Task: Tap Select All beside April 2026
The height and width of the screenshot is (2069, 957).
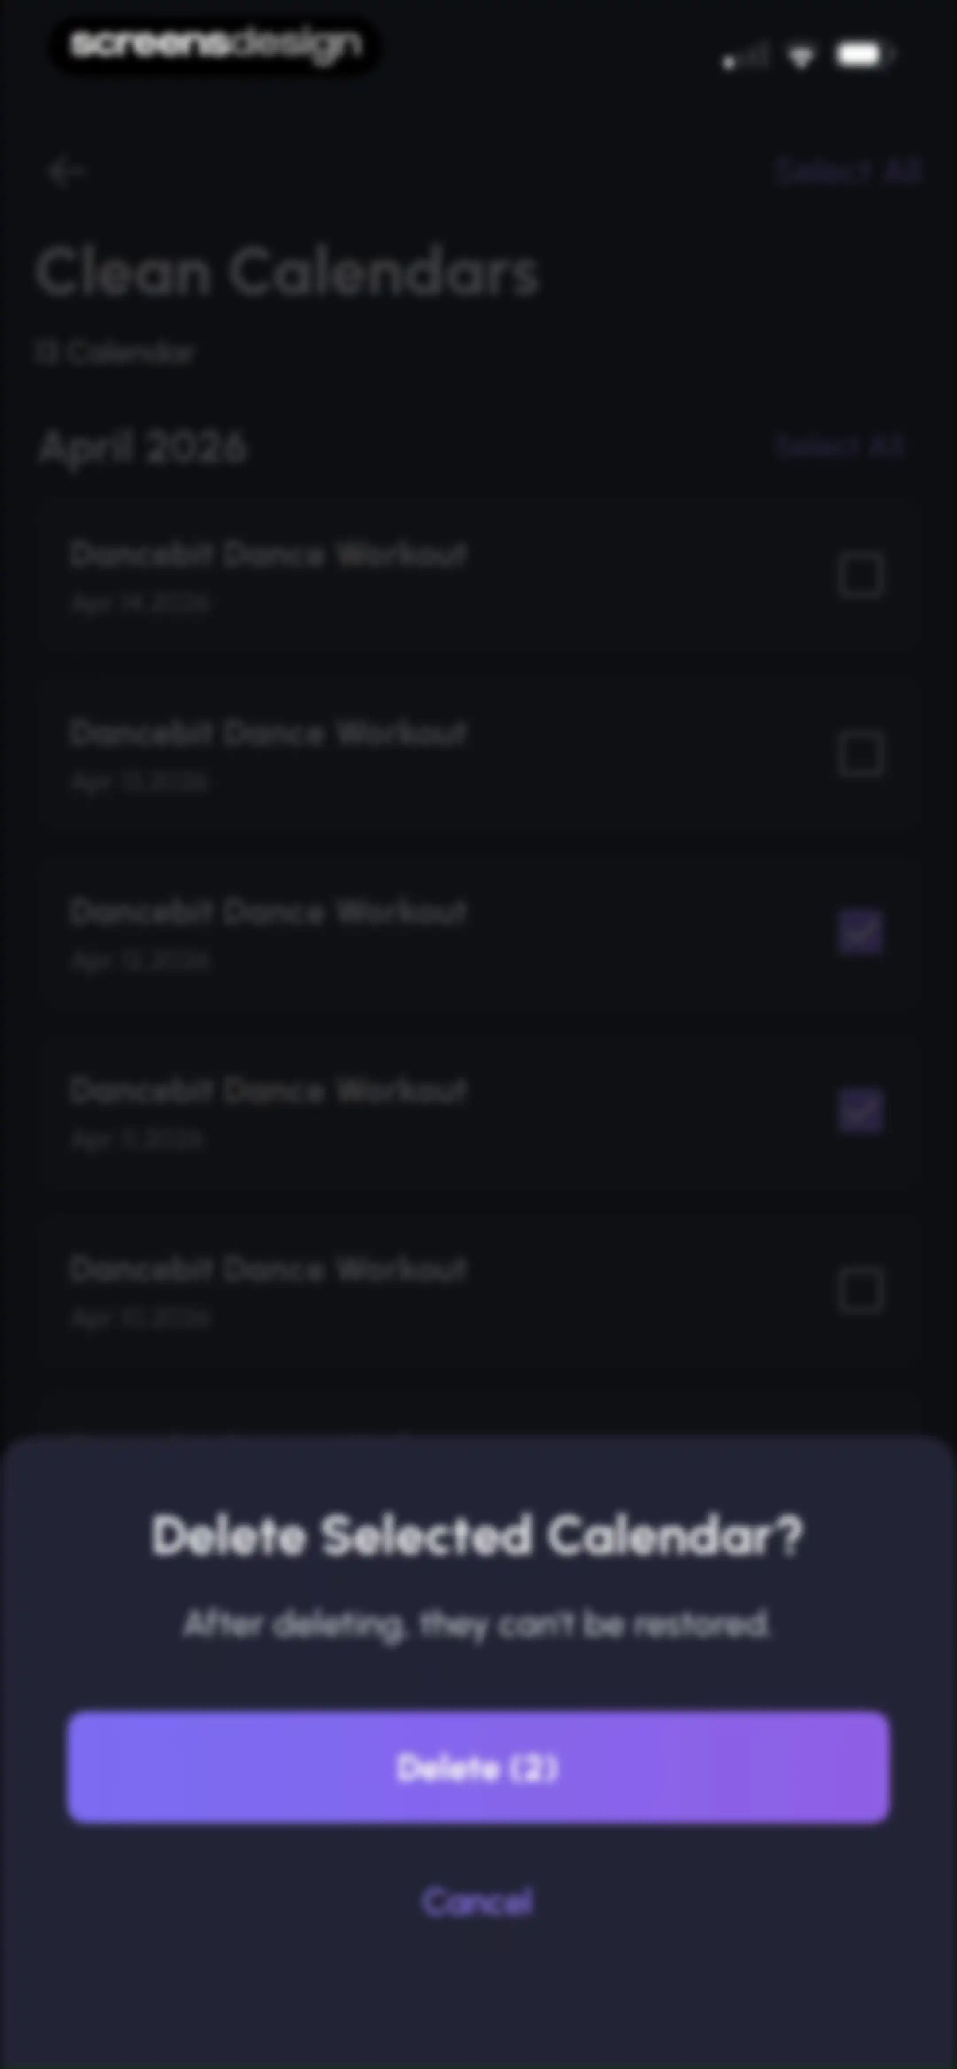Action: [x=840, y=446]
